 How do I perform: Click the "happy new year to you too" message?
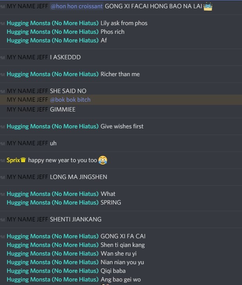point(62,160)
